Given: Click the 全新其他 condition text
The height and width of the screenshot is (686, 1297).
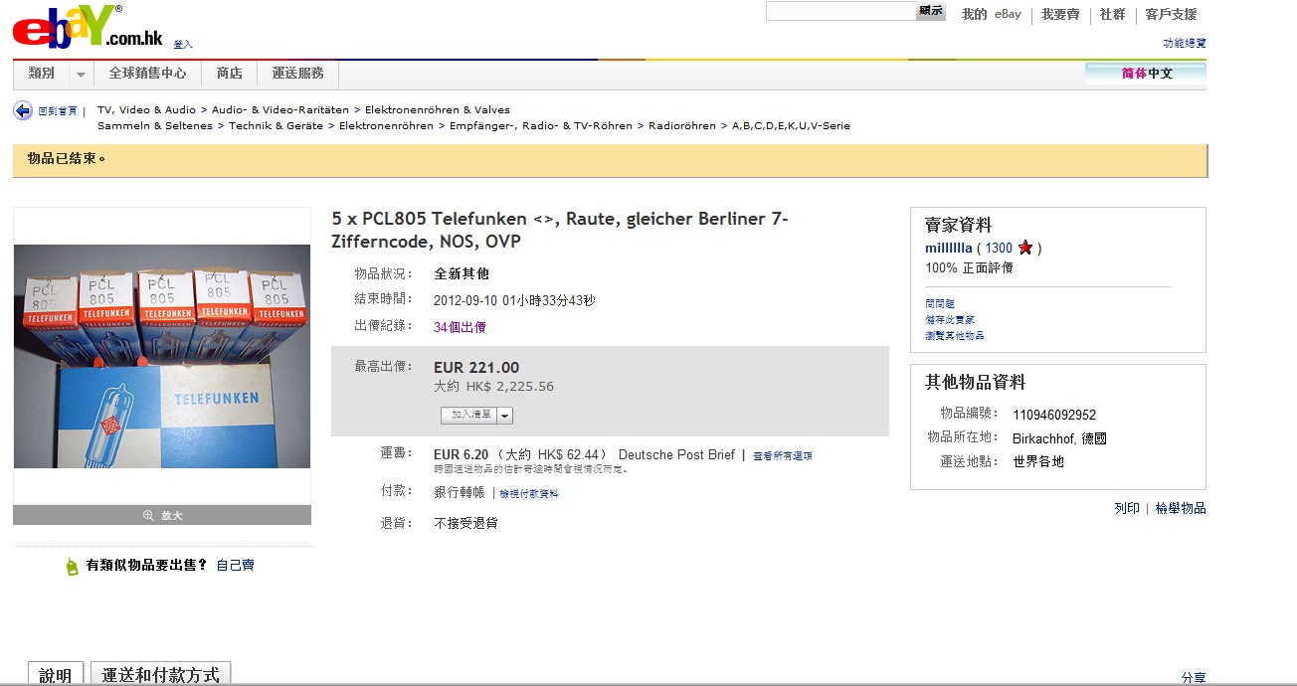Looking at the screenshot, I should (462, 273).
